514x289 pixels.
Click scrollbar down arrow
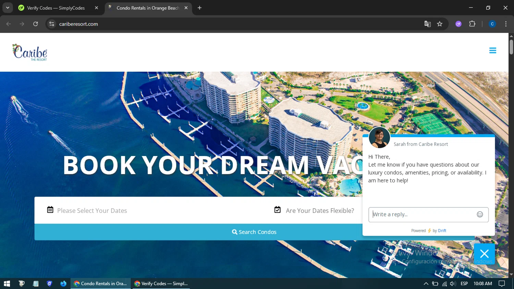(x=511, y=274)
